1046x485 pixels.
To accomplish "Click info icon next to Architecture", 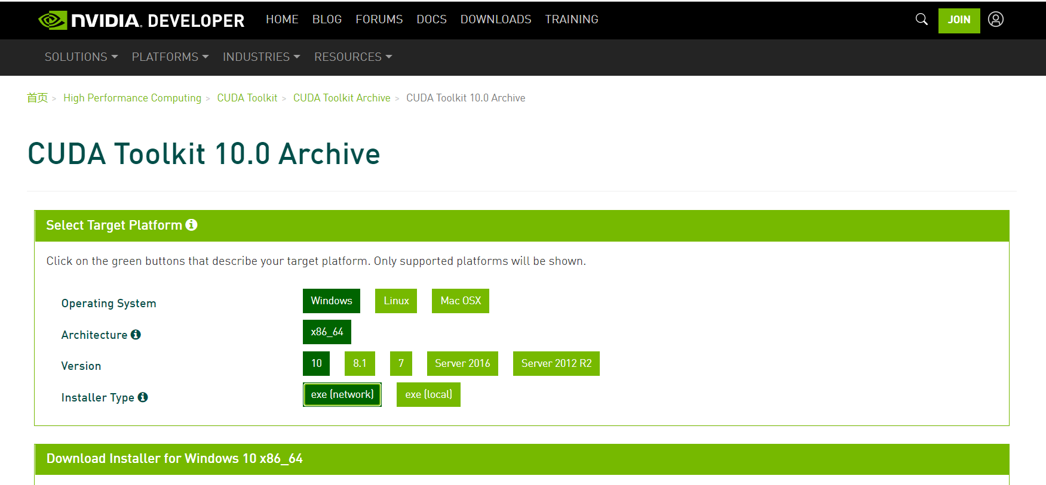I will point(136,335).
